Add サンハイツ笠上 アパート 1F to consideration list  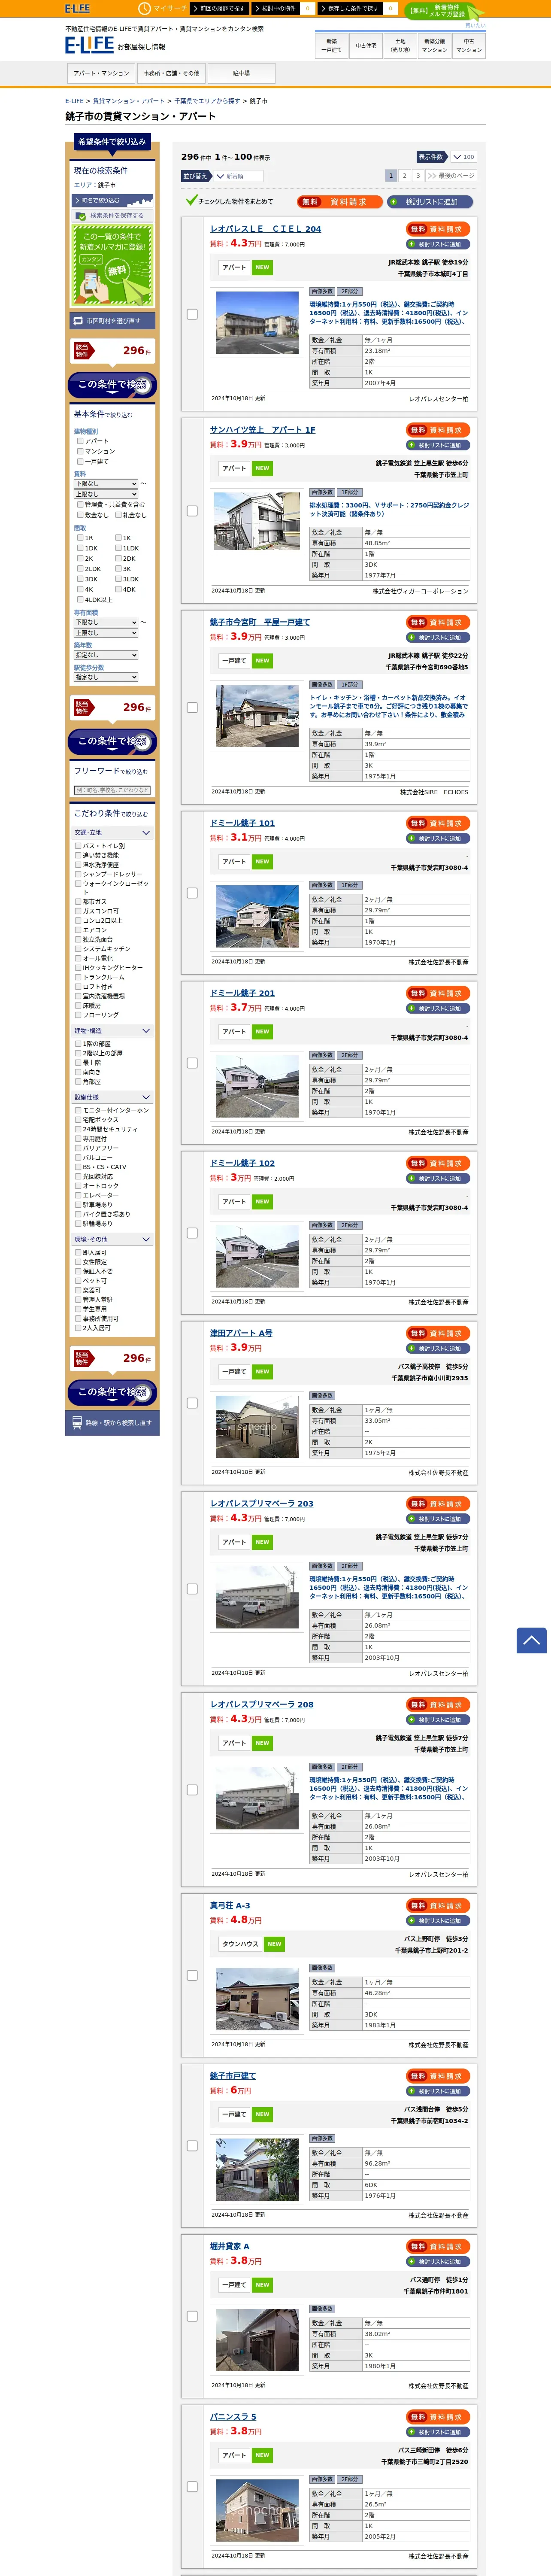(x=438, y=445)
